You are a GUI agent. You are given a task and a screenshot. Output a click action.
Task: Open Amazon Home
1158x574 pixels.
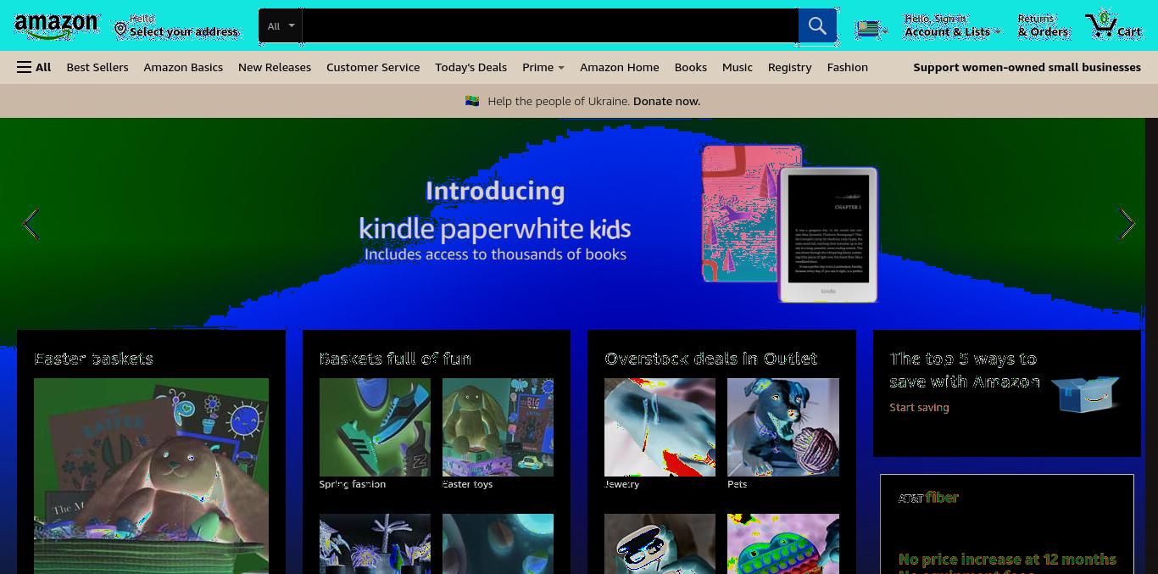point(620,67)
